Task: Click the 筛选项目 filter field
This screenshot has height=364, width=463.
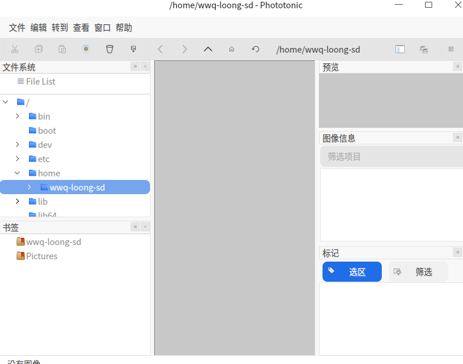Action: pyautogui.click(x=391, y=156)
